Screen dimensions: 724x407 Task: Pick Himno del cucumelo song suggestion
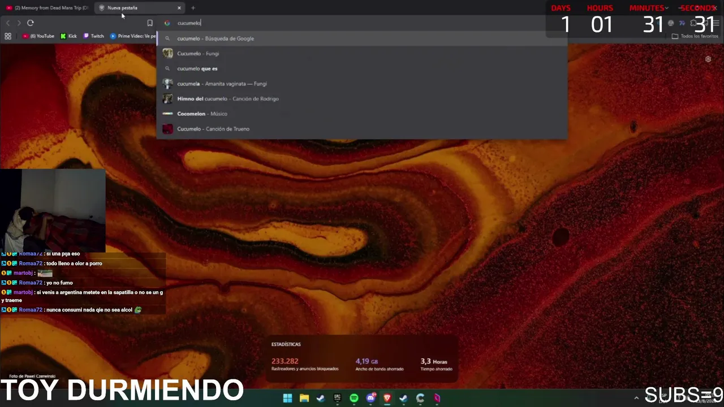coord(362,99)
